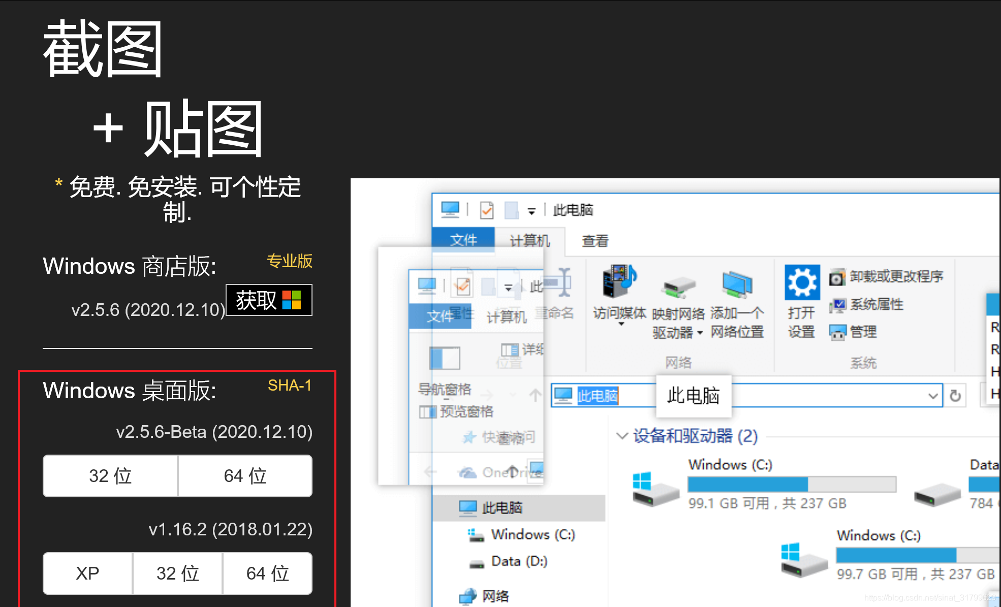Click the Map Network Drive icon

click(x=678, y=287)
